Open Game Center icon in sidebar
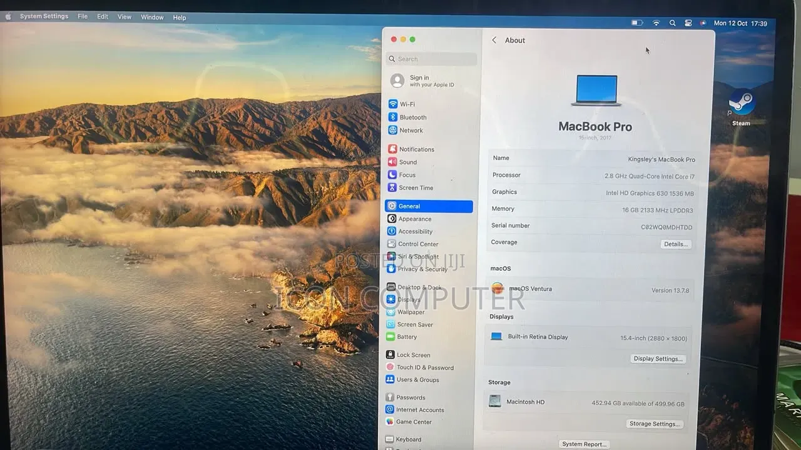 390,422
